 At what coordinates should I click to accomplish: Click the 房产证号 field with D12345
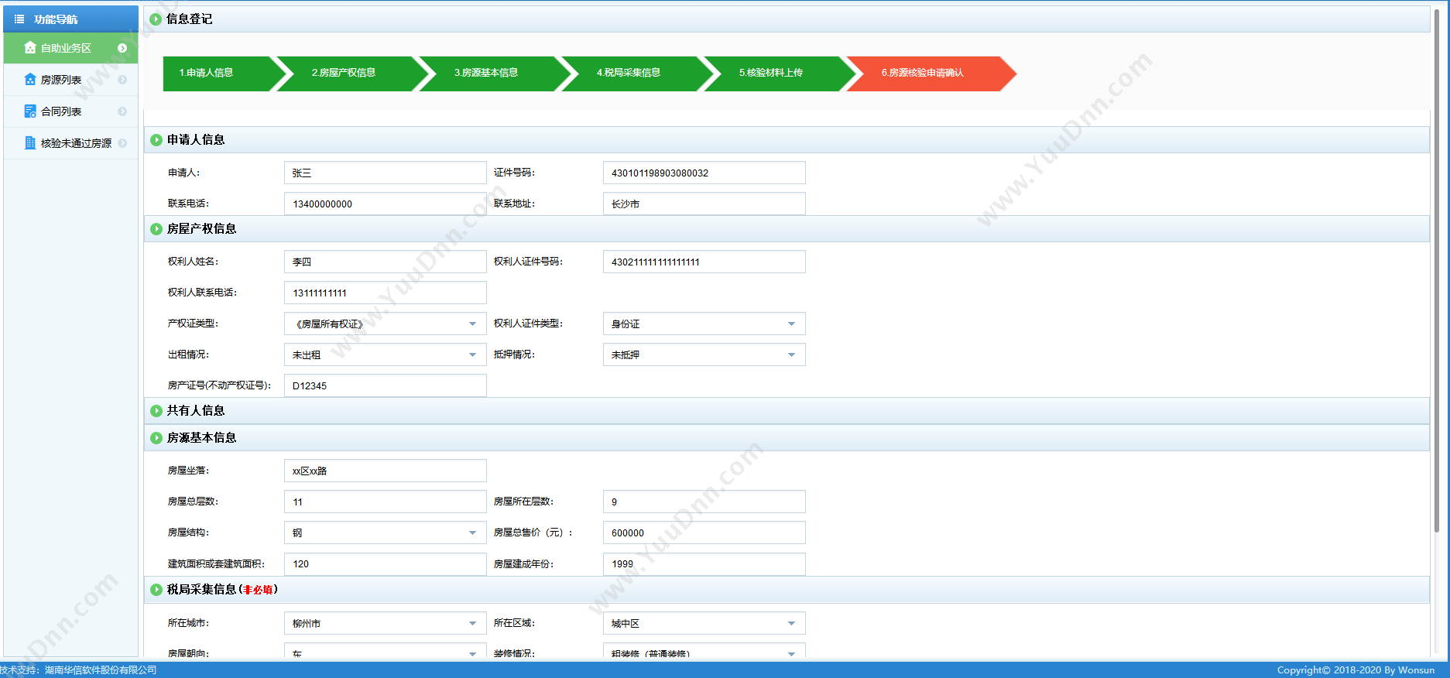(386, 385)
